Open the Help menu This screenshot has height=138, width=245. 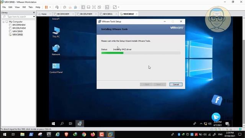[38, 7]
